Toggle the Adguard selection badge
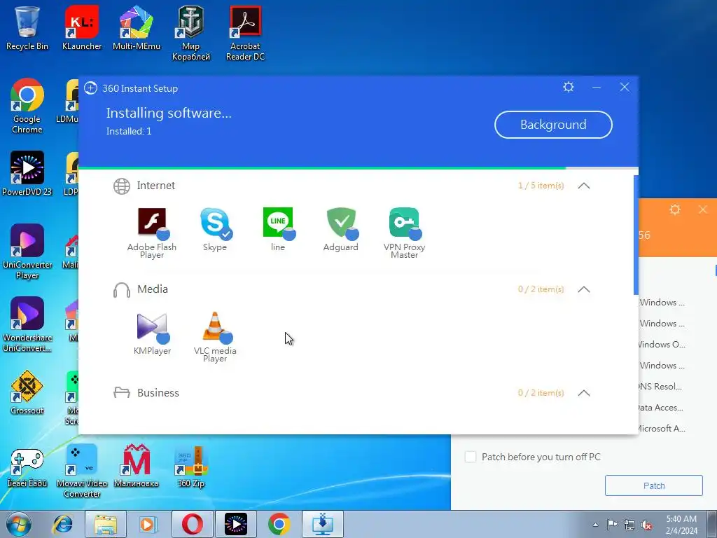Viewport: 717px width, 538px height. 352,235
